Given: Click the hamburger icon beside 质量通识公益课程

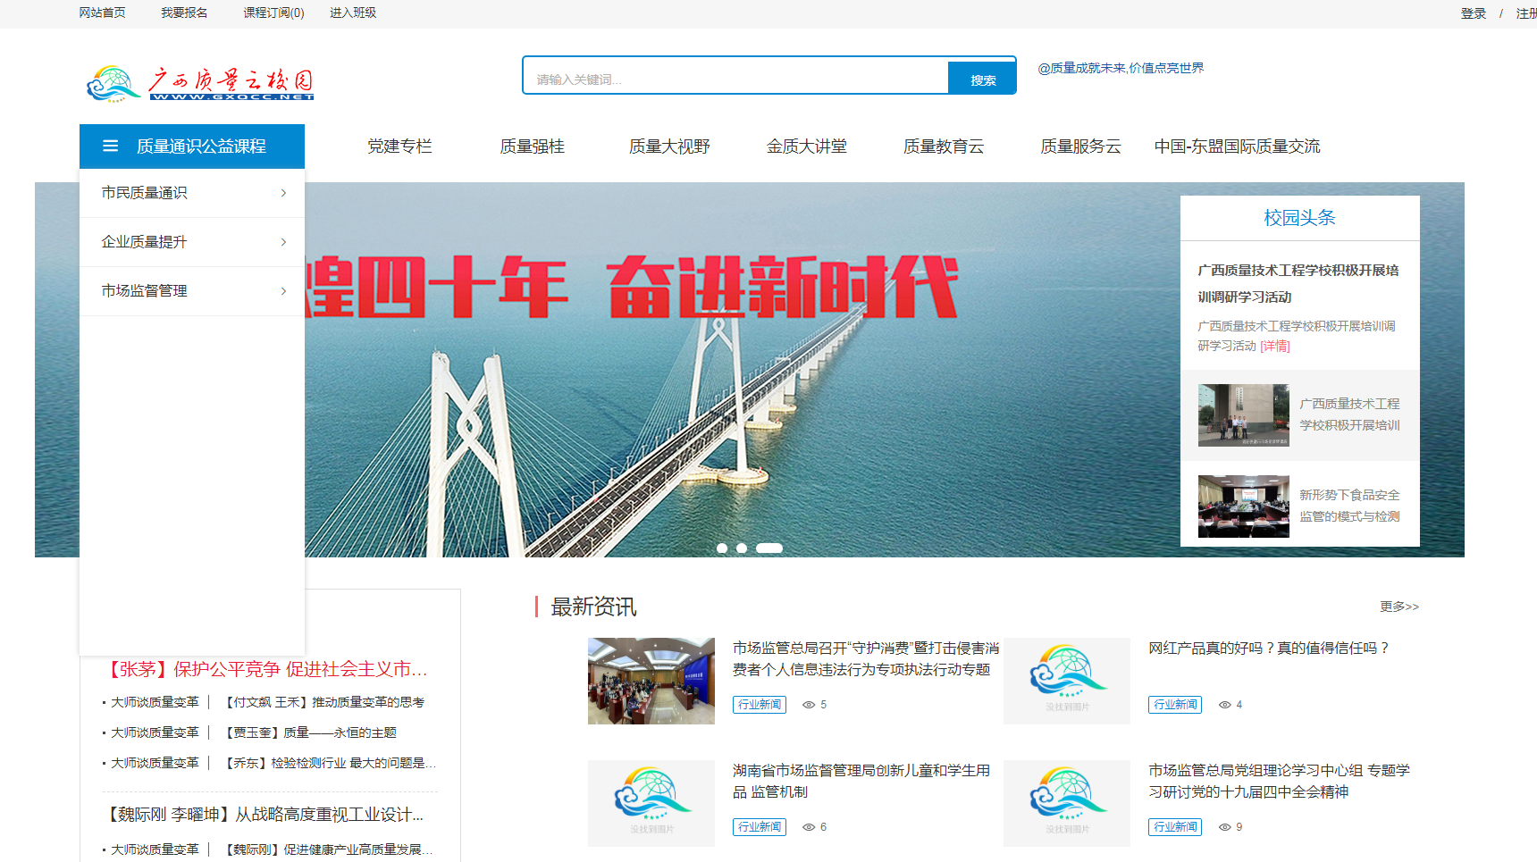Looking at the screenshot, I should click(x=111, y=146).
